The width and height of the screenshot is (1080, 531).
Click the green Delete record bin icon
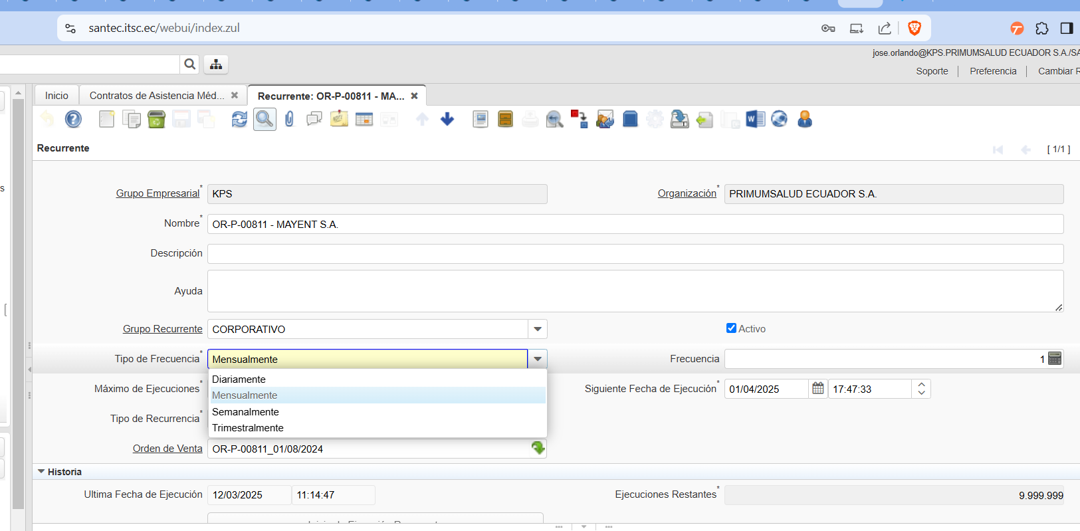156,120
